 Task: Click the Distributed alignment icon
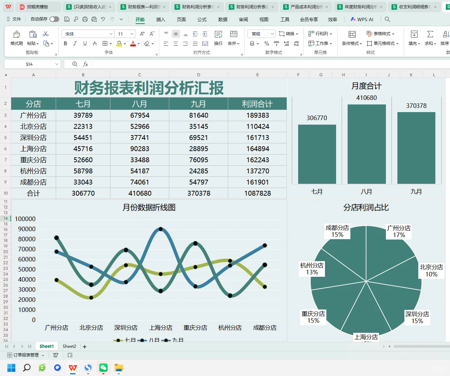(205, 44)
